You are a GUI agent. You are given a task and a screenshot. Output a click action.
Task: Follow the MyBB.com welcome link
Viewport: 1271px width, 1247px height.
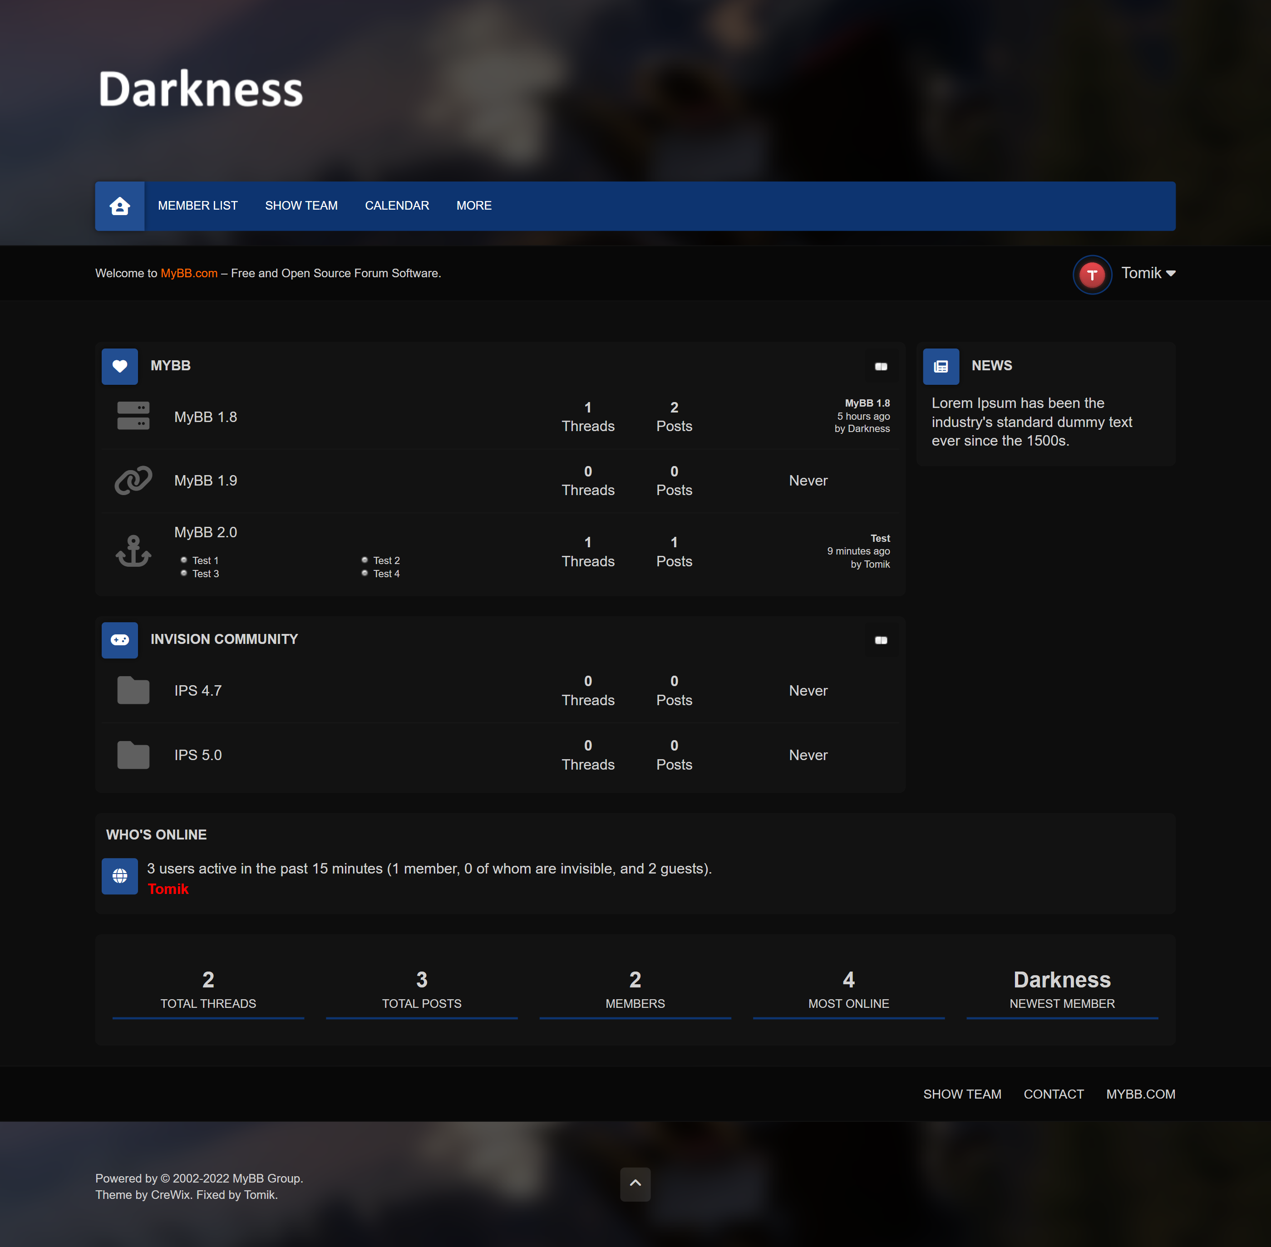[x=189, y=273]
